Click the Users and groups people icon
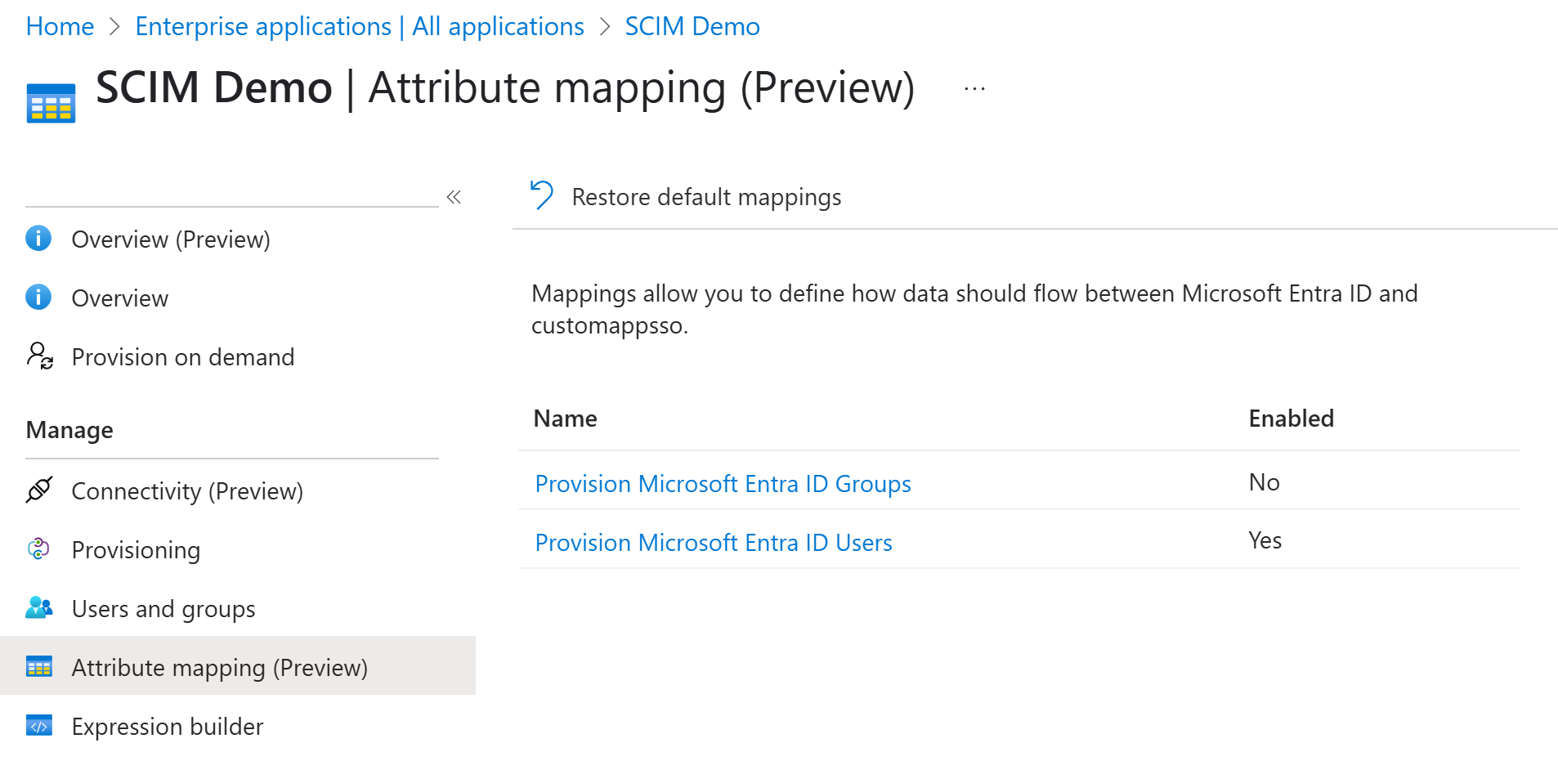Image resolution: width=1558 pixels, height=770 pixels. click(x=39, y=608)
